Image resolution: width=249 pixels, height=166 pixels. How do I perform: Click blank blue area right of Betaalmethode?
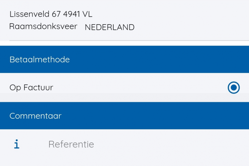[159, 59]
